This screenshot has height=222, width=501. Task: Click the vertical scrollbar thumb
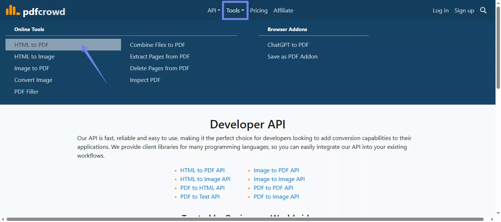[498, 48]
